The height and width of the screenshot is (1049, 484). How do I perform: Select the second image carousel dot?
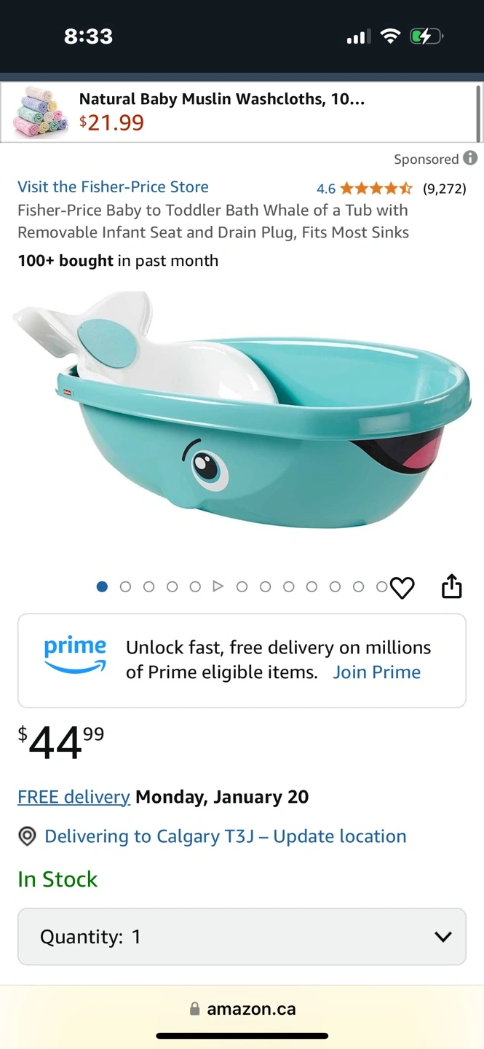[x=125, y=586]
